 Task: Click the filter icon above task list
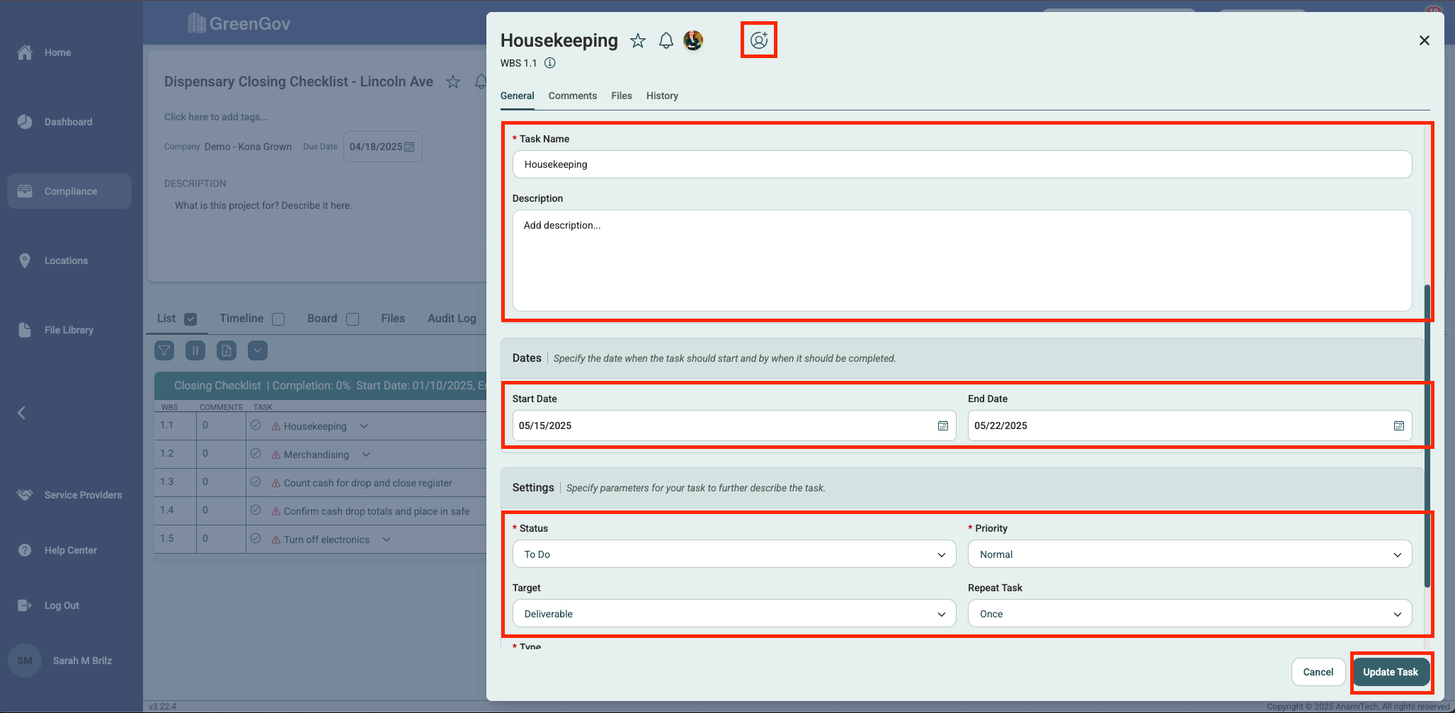point(164,350)
